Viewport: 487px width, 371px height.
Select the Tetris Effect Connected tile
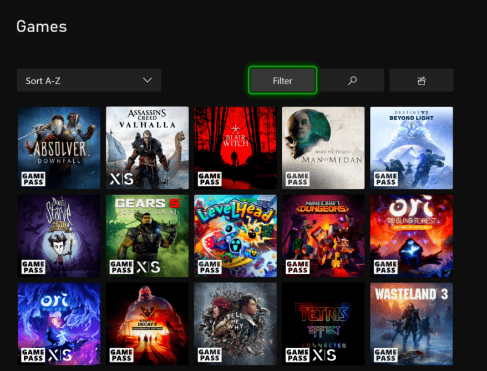pyautogui.click(x=323, y=324)
